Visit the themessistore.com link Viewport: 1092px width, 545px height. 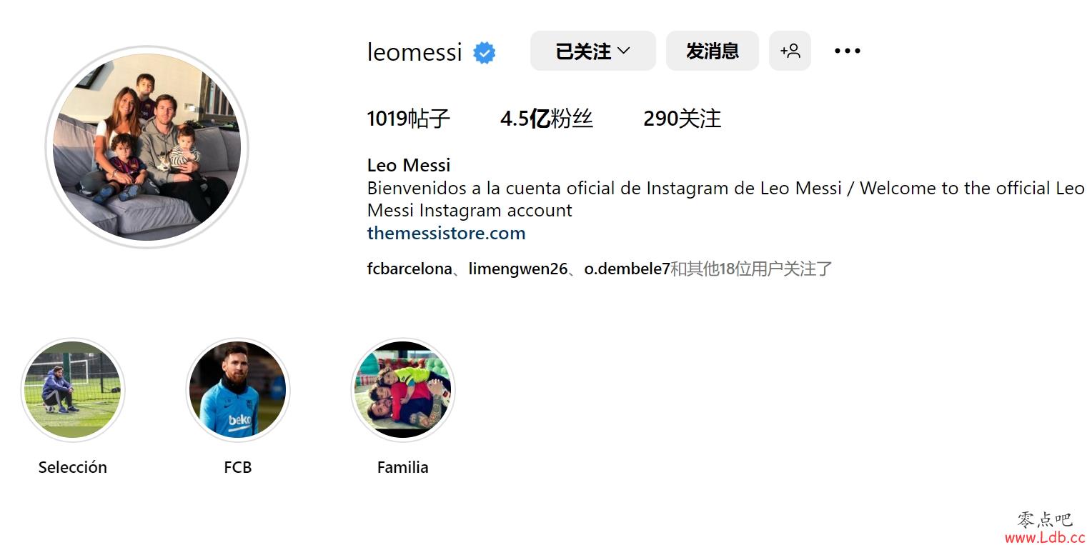pyautogui.click(x=446, y=233)
